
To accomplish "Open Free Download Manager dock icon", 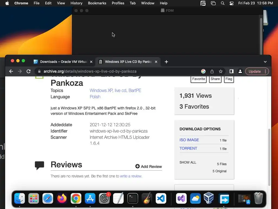I will (x=224, y=198).
